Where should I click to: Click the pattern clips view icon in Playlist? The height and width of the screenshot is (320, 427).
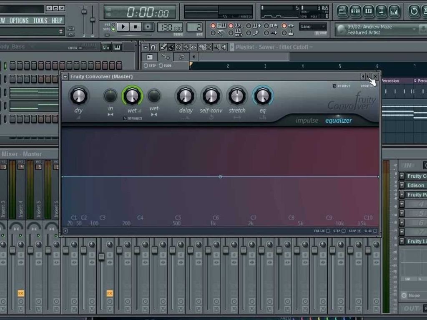point(150,57)
